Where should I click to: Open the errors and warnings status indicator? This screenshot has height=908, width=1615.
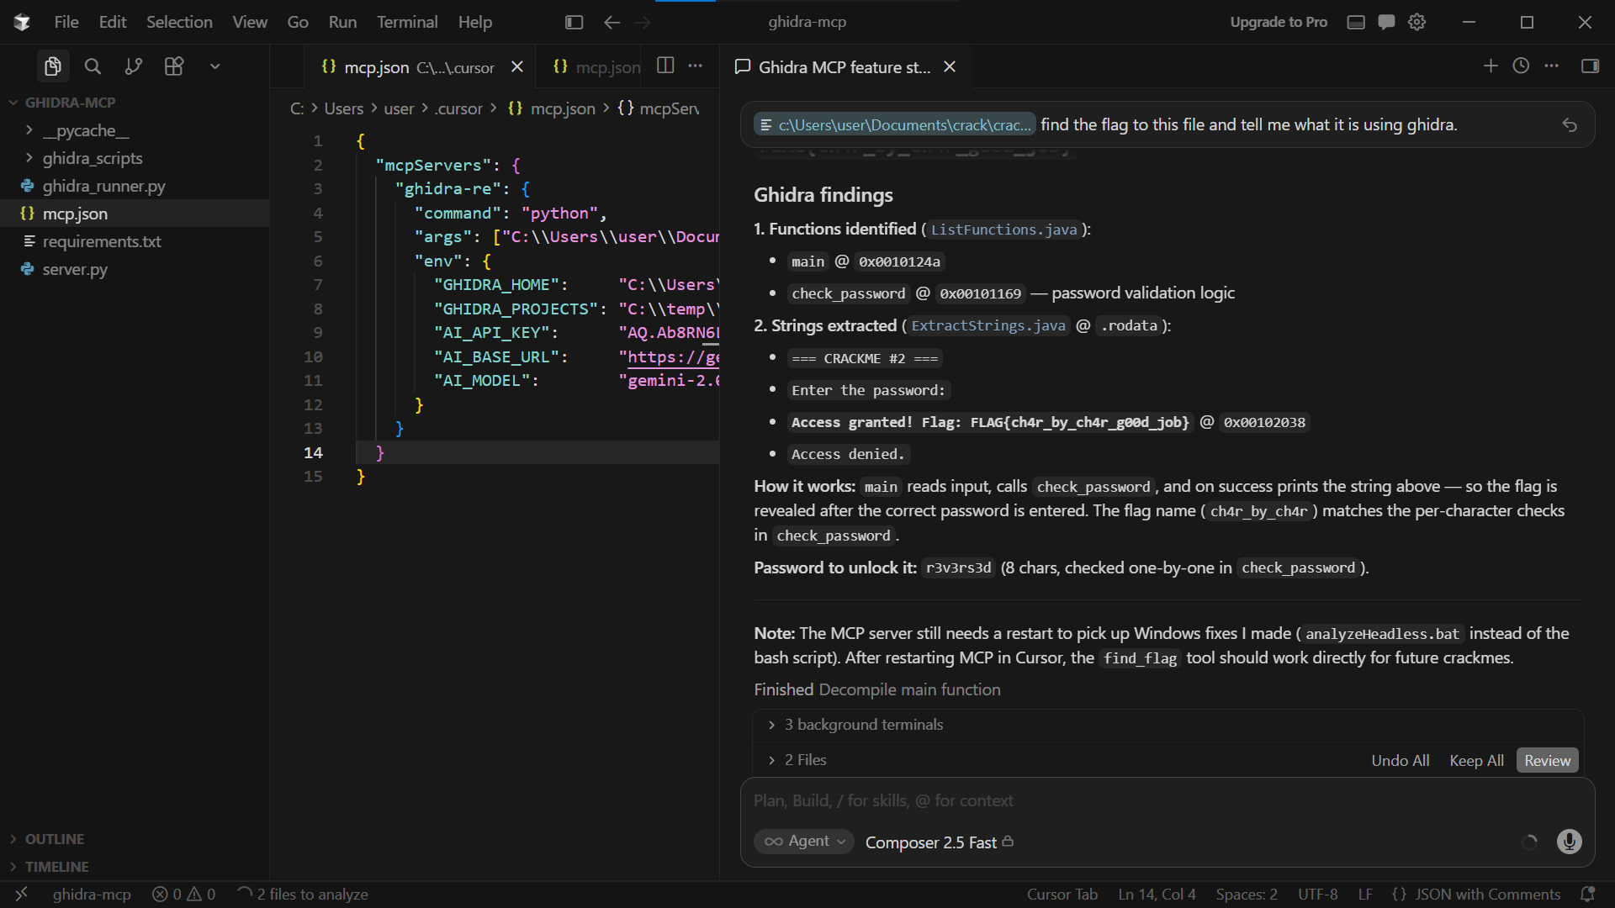[x=184, y=895]
